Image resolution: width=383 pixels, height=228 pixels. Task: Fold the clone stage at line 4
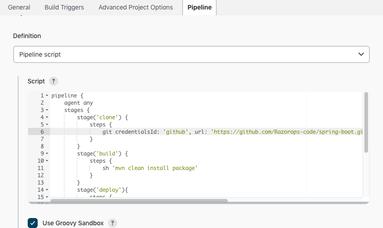(47, 117)
